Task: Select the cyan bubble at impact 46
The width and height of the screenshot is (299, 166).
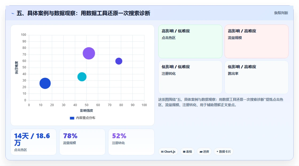Action: point(82,77)
